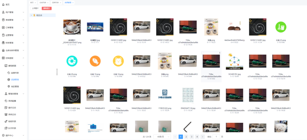Open the 40条/页 page size dropdown
307x140 pixels.
tap(162, 137)
